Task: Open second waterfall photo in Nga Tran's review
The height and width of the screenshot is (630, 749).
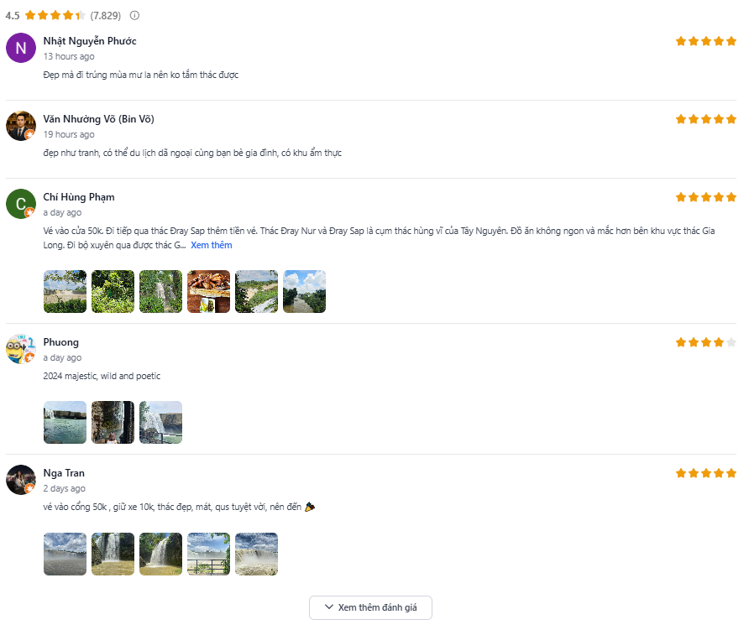Action: [113, 554]
